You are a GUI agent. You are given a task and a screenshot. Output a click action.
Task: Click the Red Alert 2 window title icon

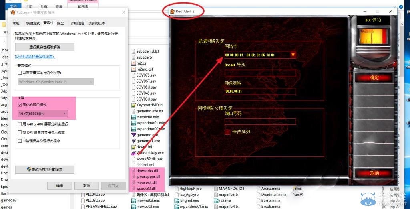[x=172, y=11]
